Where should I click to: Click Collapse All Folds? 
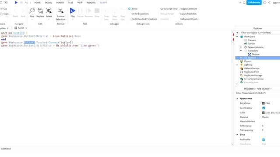[x=189, y=19]
